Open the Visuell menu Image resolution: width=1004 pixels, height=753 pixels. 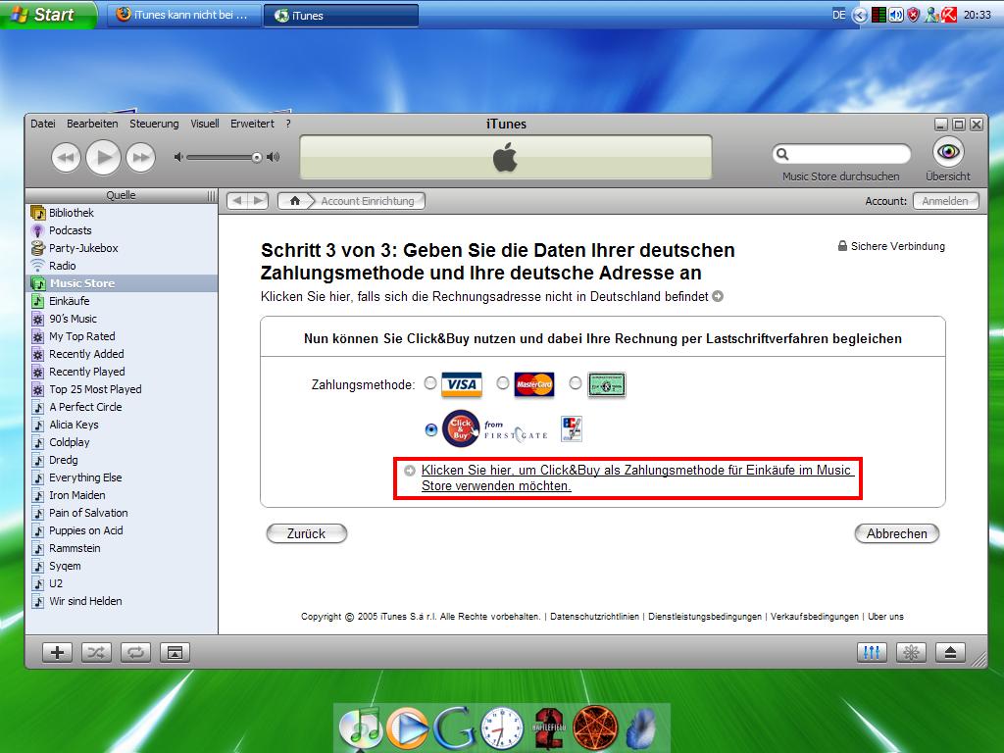[205, 124]
